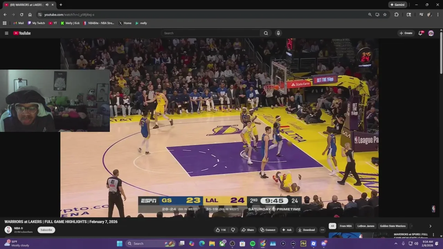Show hidden system tray icons chevron
Viewport: 443px width, 249px height.
click(396, 243)
